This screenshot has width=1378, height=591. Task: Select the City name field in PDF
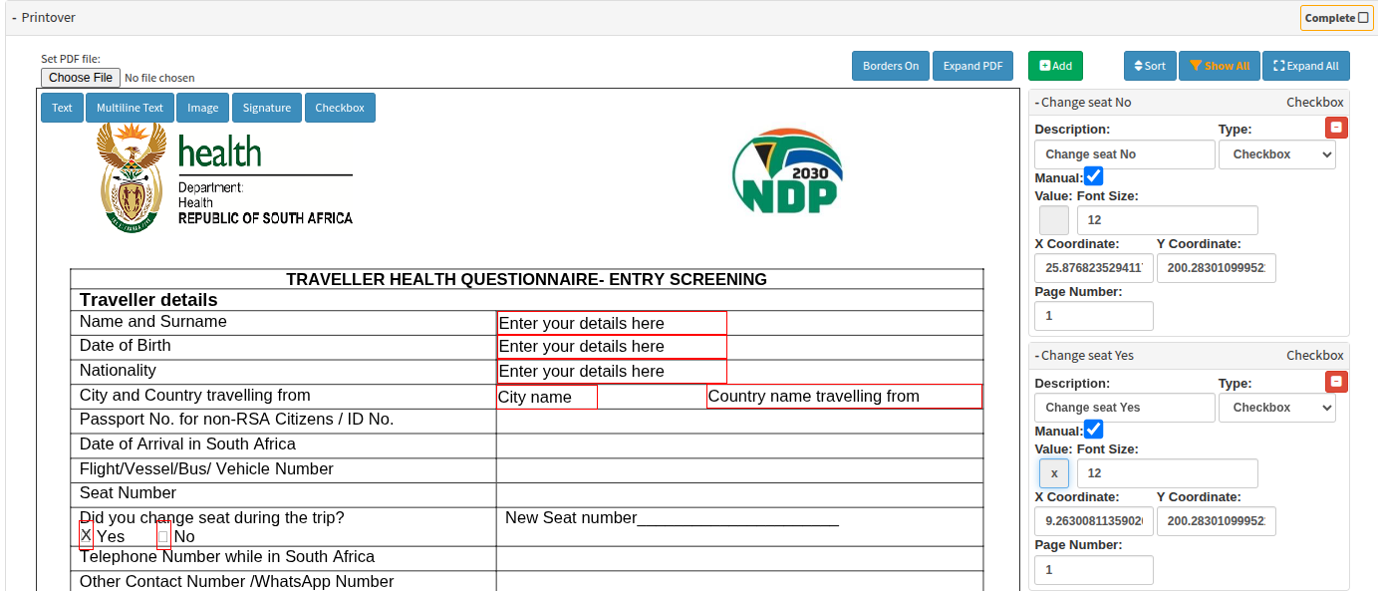pos(547,397)
